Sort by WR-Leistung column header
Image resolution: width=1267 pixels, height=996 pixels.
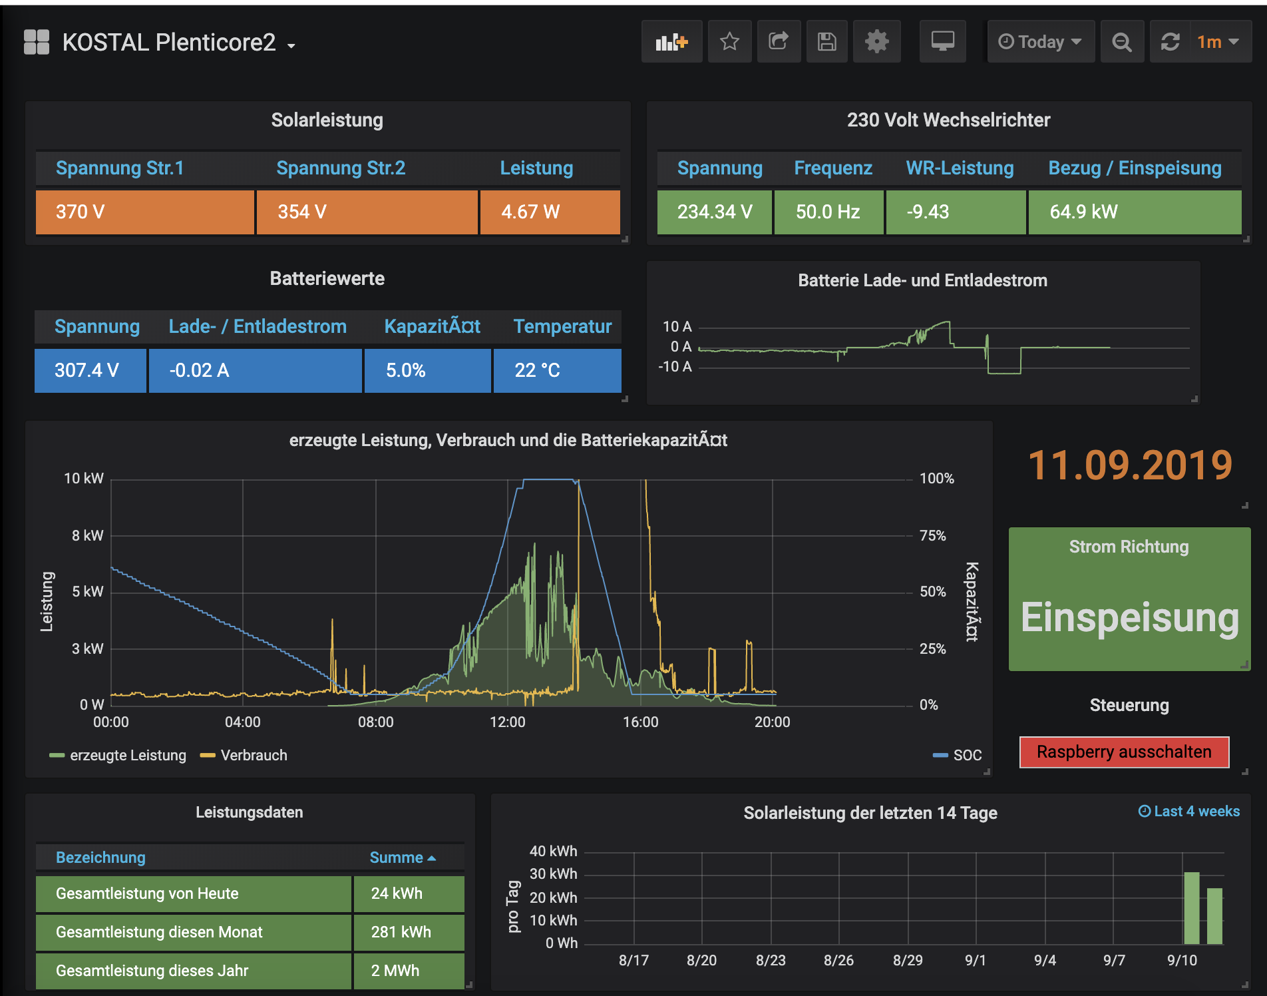click(960, 168)
